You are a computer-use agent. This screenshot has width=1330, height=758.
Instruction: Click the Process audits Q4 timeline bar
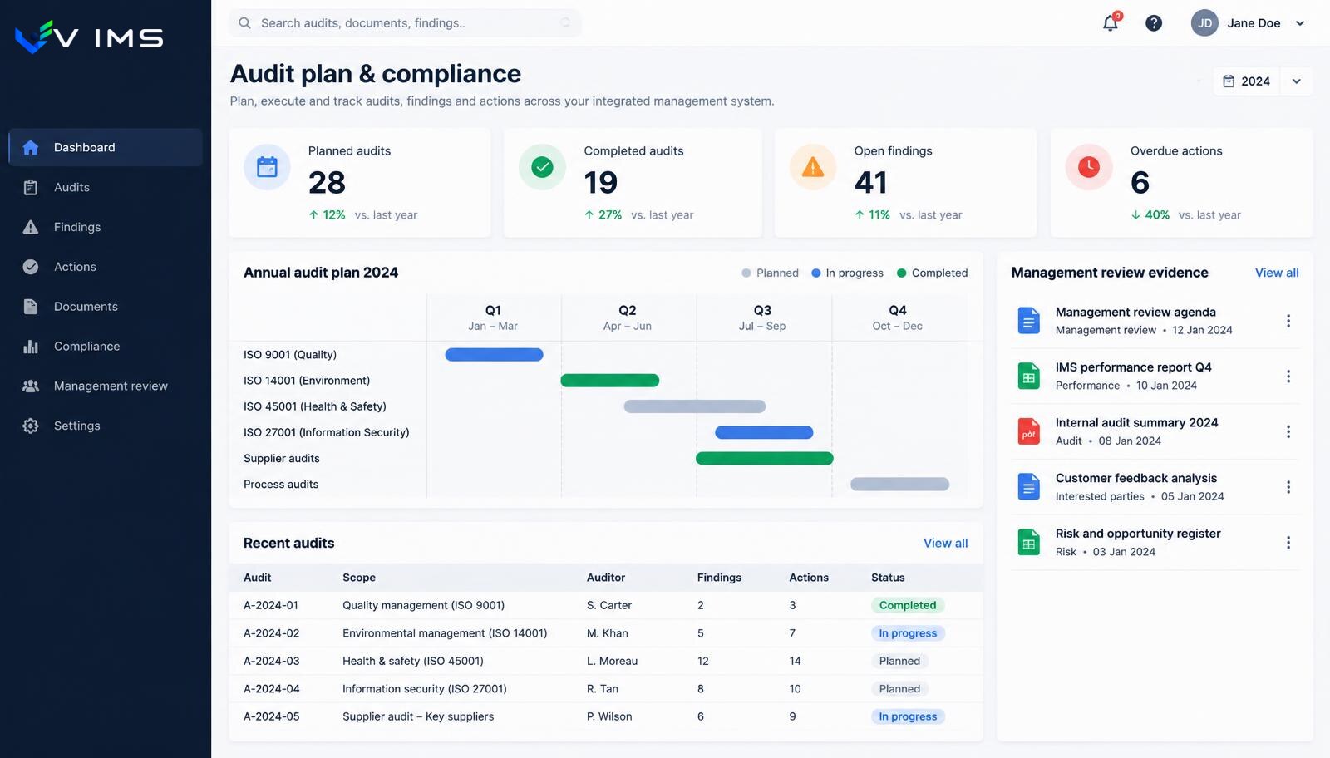pos(899,484)
